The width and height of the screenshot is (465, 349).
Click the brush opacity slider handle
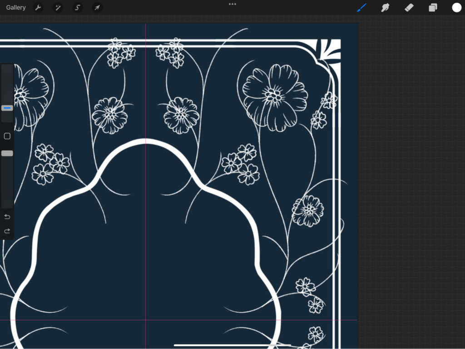pyautogui.click(x=7, y=154)
